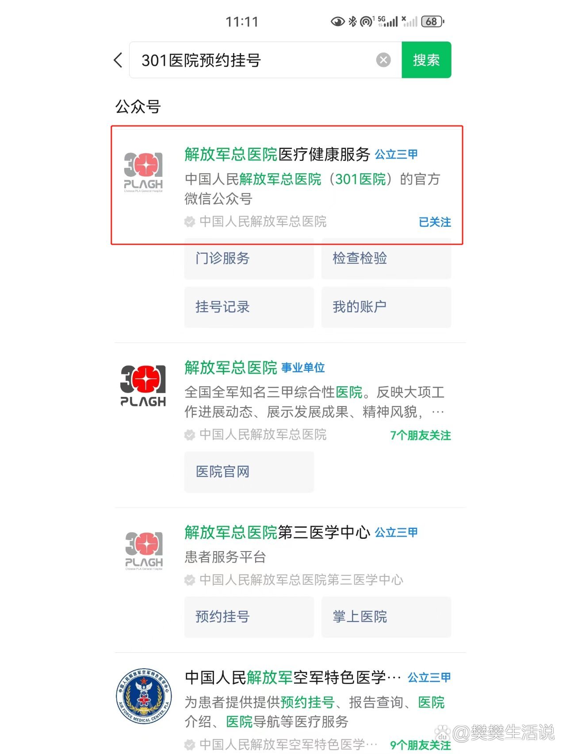
Task: Open 检查检验 menu shortcut
Action: click(x=386, y=259)
